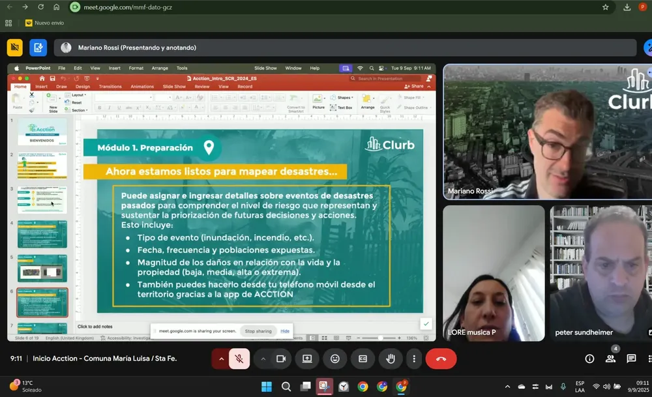Open audio settings arrow beside microphone
The width and height of the screenshot is (652, 397).
(x=221, y=359)
